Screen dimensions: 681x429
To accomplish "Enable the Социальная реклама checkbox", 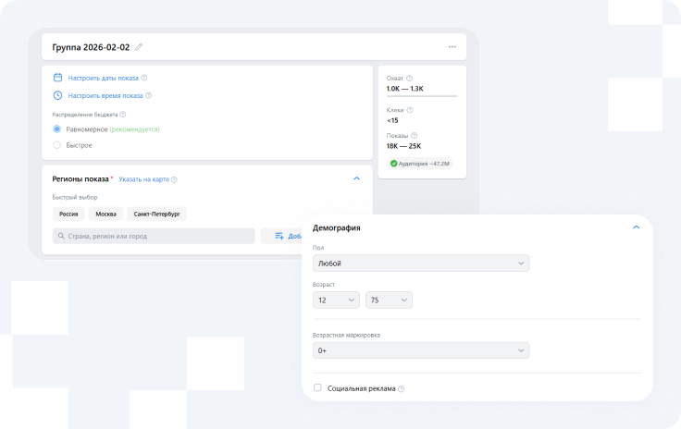I will (318, 388).
